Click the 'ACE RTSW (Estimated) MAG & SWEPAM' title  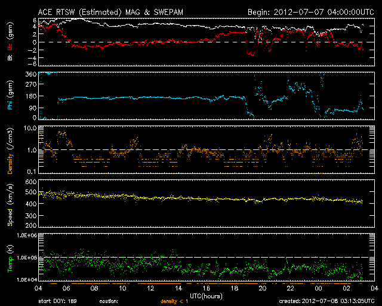point(110,12)
